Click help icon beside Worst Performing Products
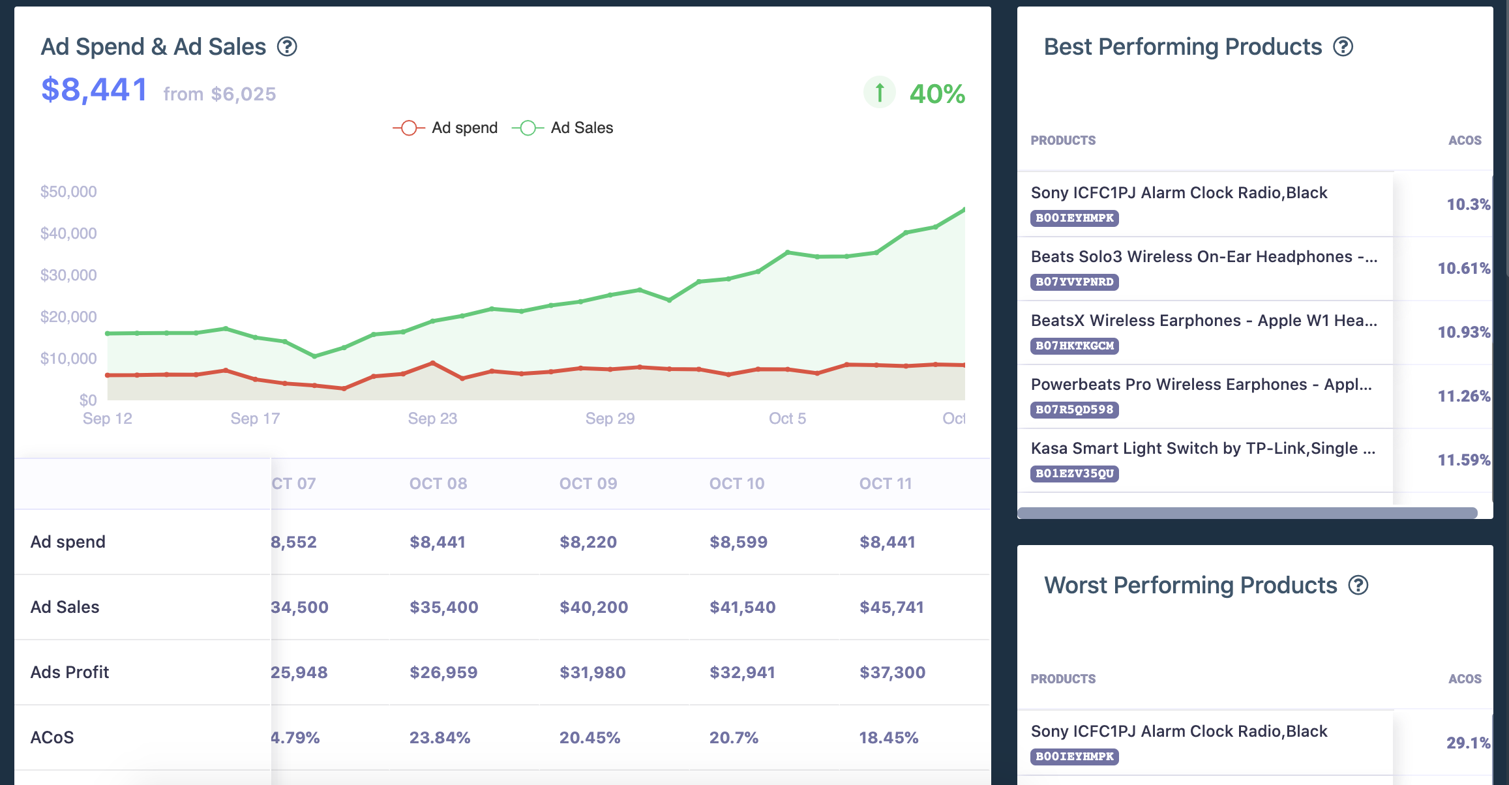Image resolution: width=1509 pixels, height=785 pixels. tap(1358, 585)
